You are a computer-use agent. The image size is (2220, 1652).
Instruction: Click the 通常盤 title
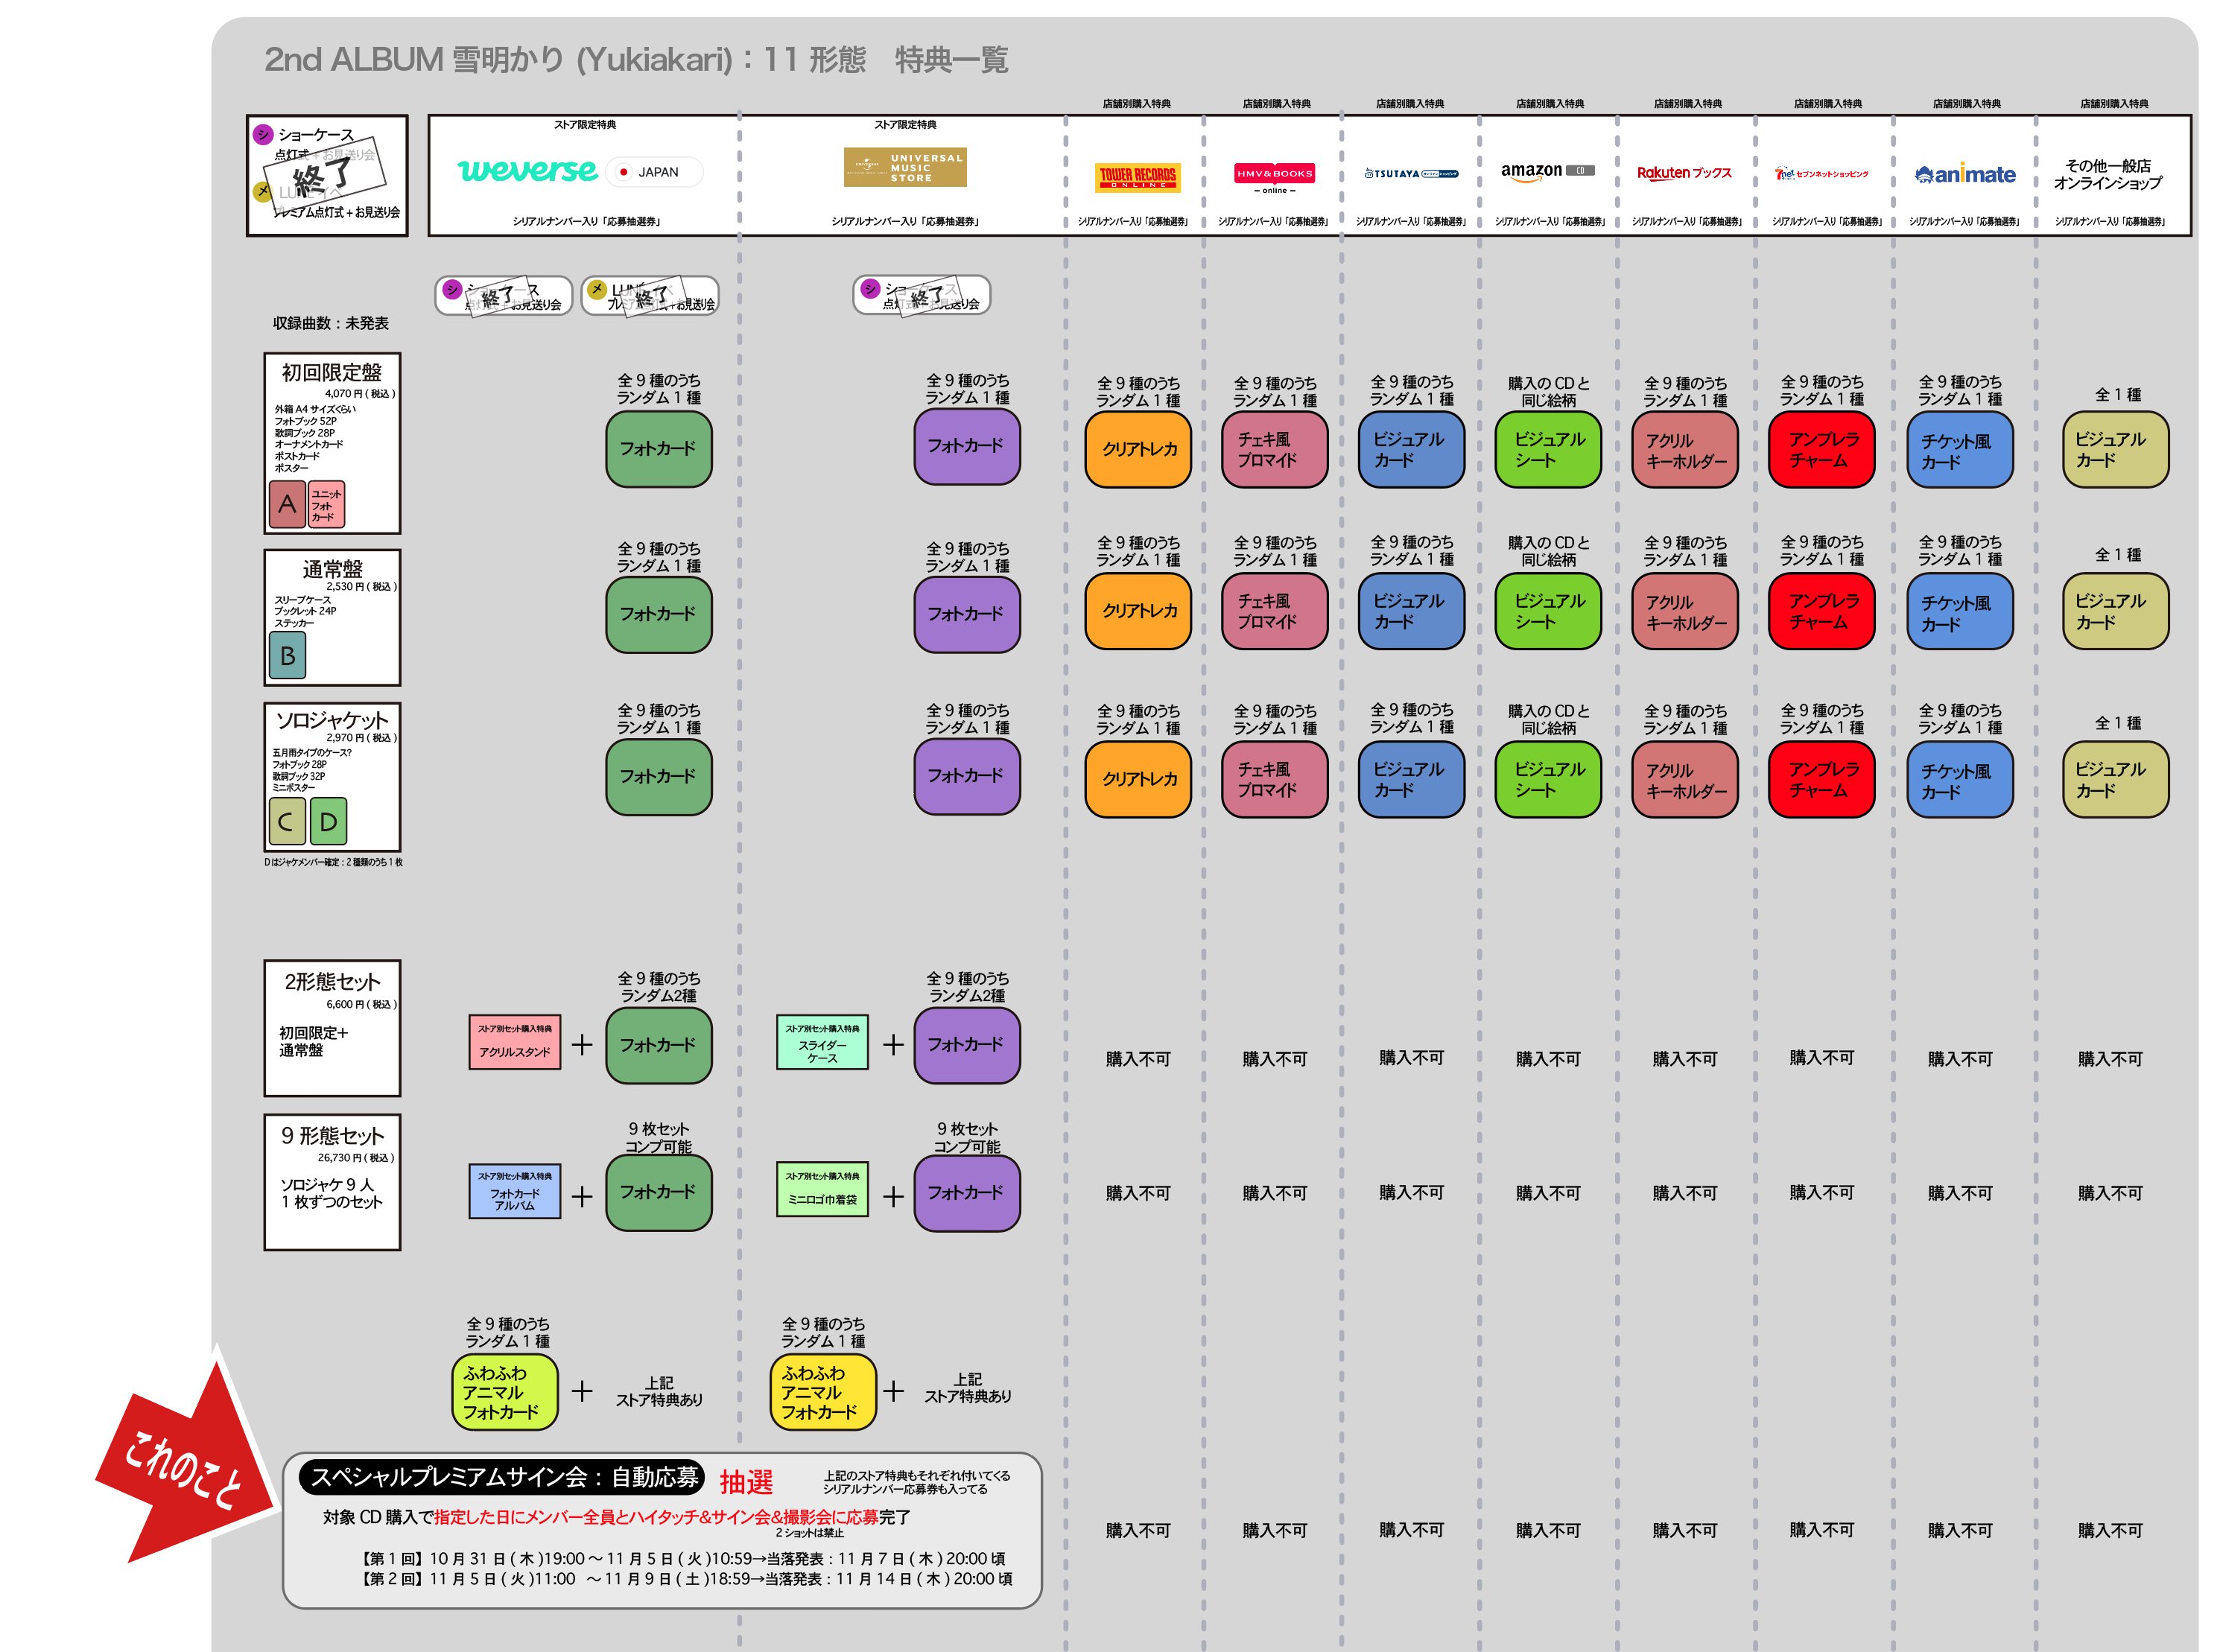332,569
